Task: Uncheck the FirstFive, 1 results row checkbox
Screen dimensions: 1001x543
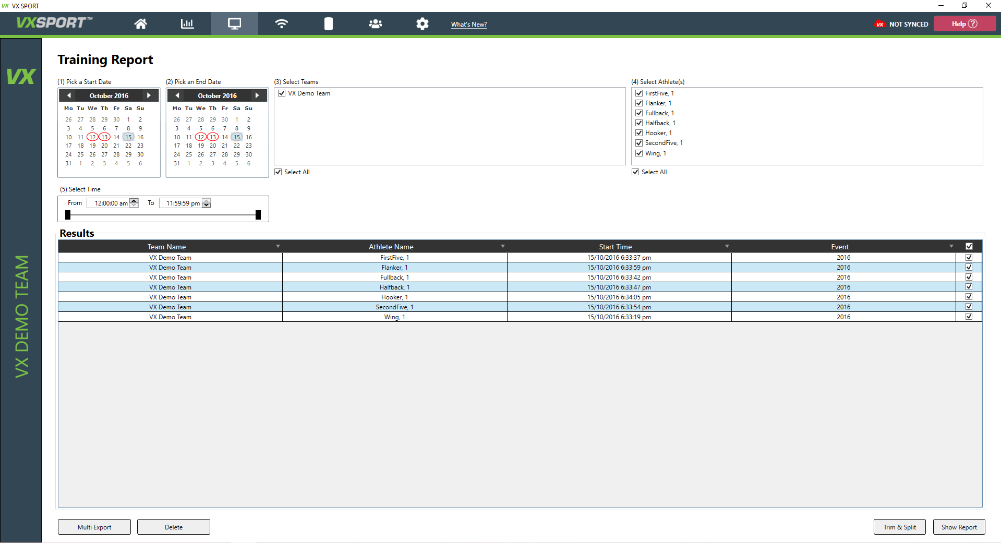Action: 969,257
